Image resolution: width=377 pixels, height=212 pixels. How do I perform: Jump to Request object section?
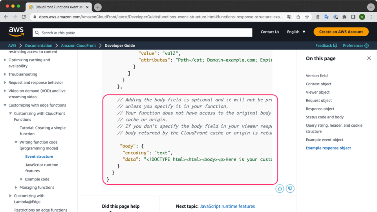[318, 100]
